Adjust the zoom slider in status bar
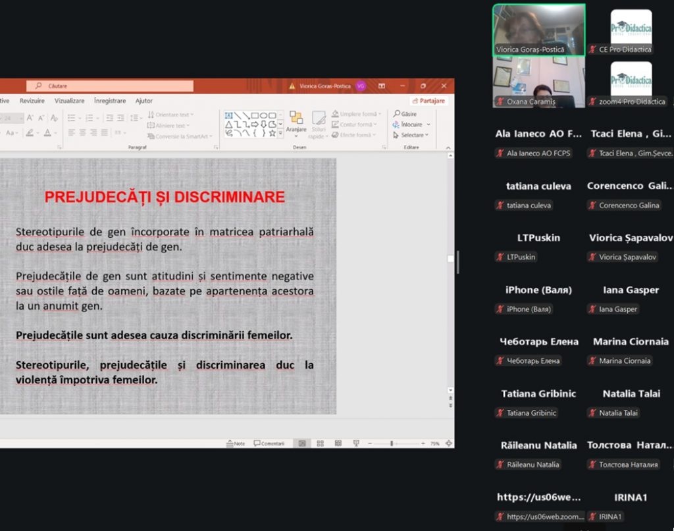 (x=392, y=443)
